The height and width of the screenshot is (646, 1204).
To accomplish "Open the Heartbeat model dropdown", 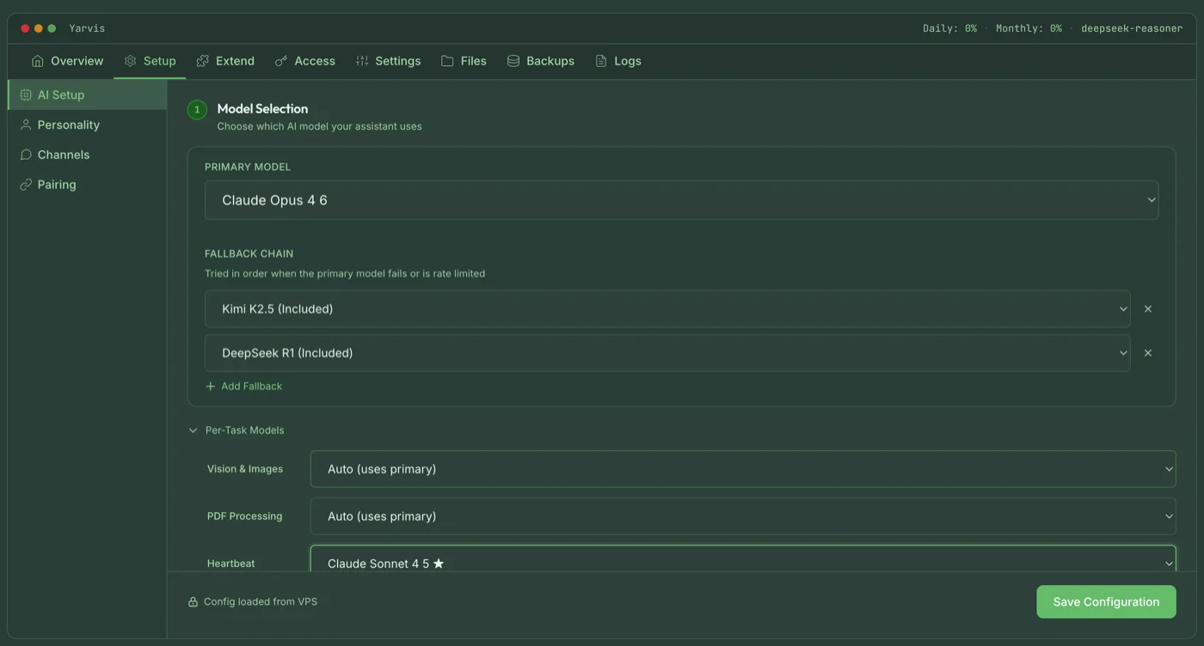I will coord(742,562).
